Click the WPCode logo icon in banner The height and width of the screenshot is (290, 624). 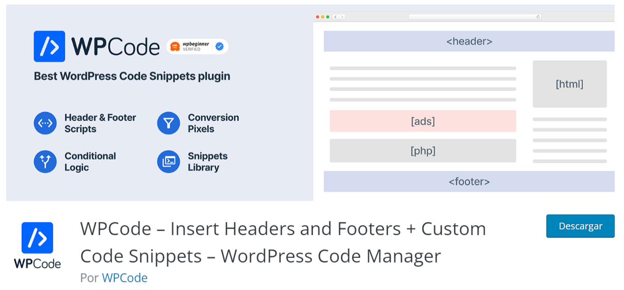coord(49,47)
